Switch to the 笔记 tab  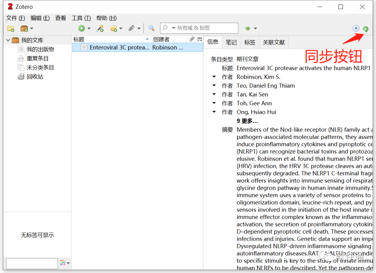[231, 42]
